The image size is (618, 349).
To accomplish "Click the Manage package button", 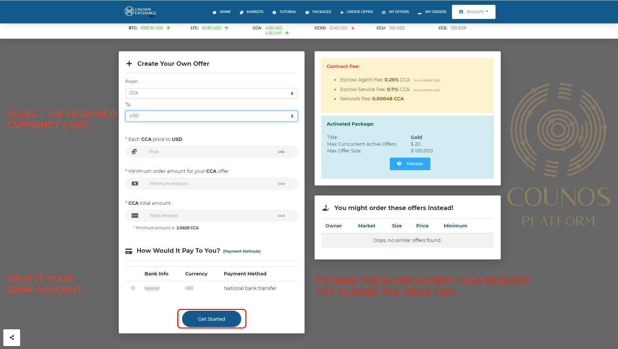I will tap(410, 164).
